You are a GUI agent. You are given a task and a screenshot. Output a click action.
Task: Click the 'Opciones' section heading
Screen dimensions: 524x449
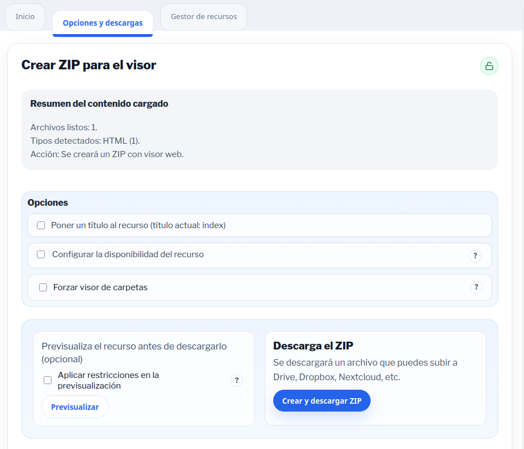(48, 202)
